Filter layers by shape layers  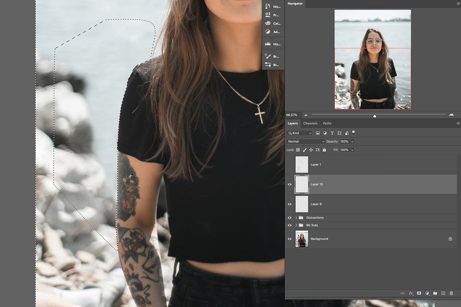339,133
